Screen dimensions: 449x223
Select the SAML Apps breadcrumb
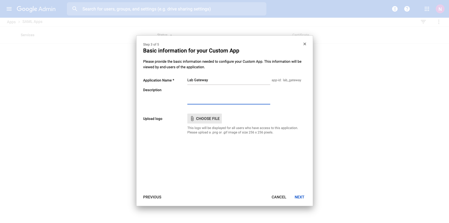pyautogui.click(x=32, y=22)
